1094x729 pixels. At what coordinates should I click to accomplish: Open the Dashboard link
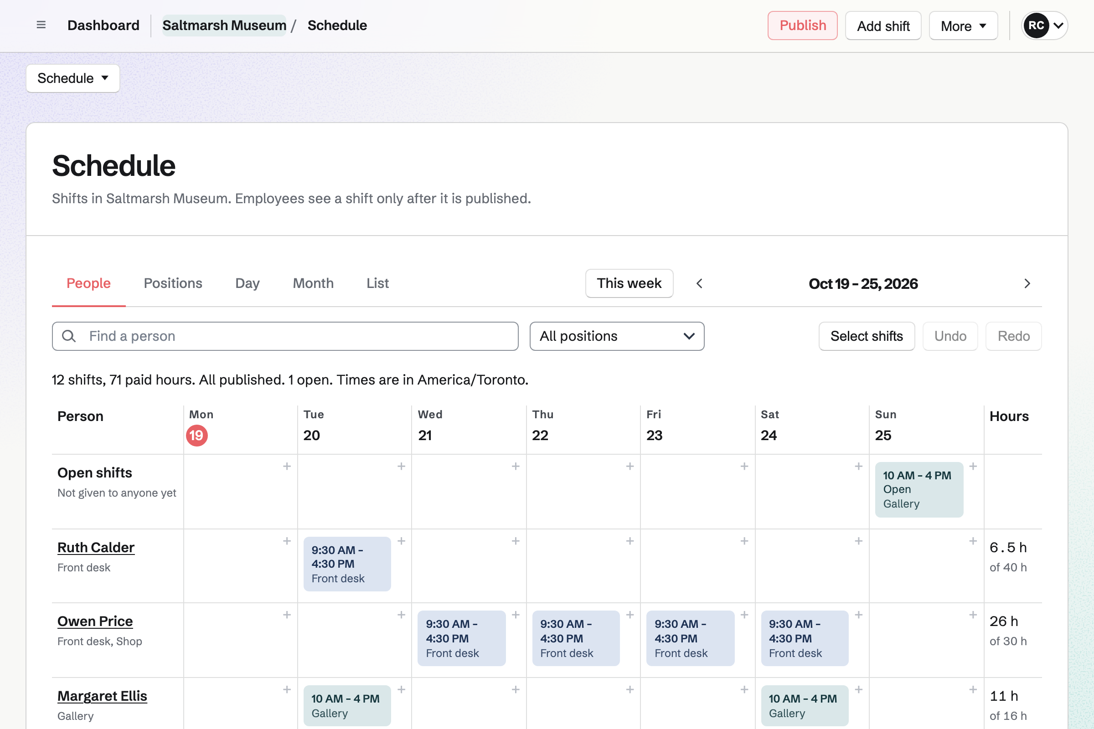pyautogui.click(x=103, y=25)
